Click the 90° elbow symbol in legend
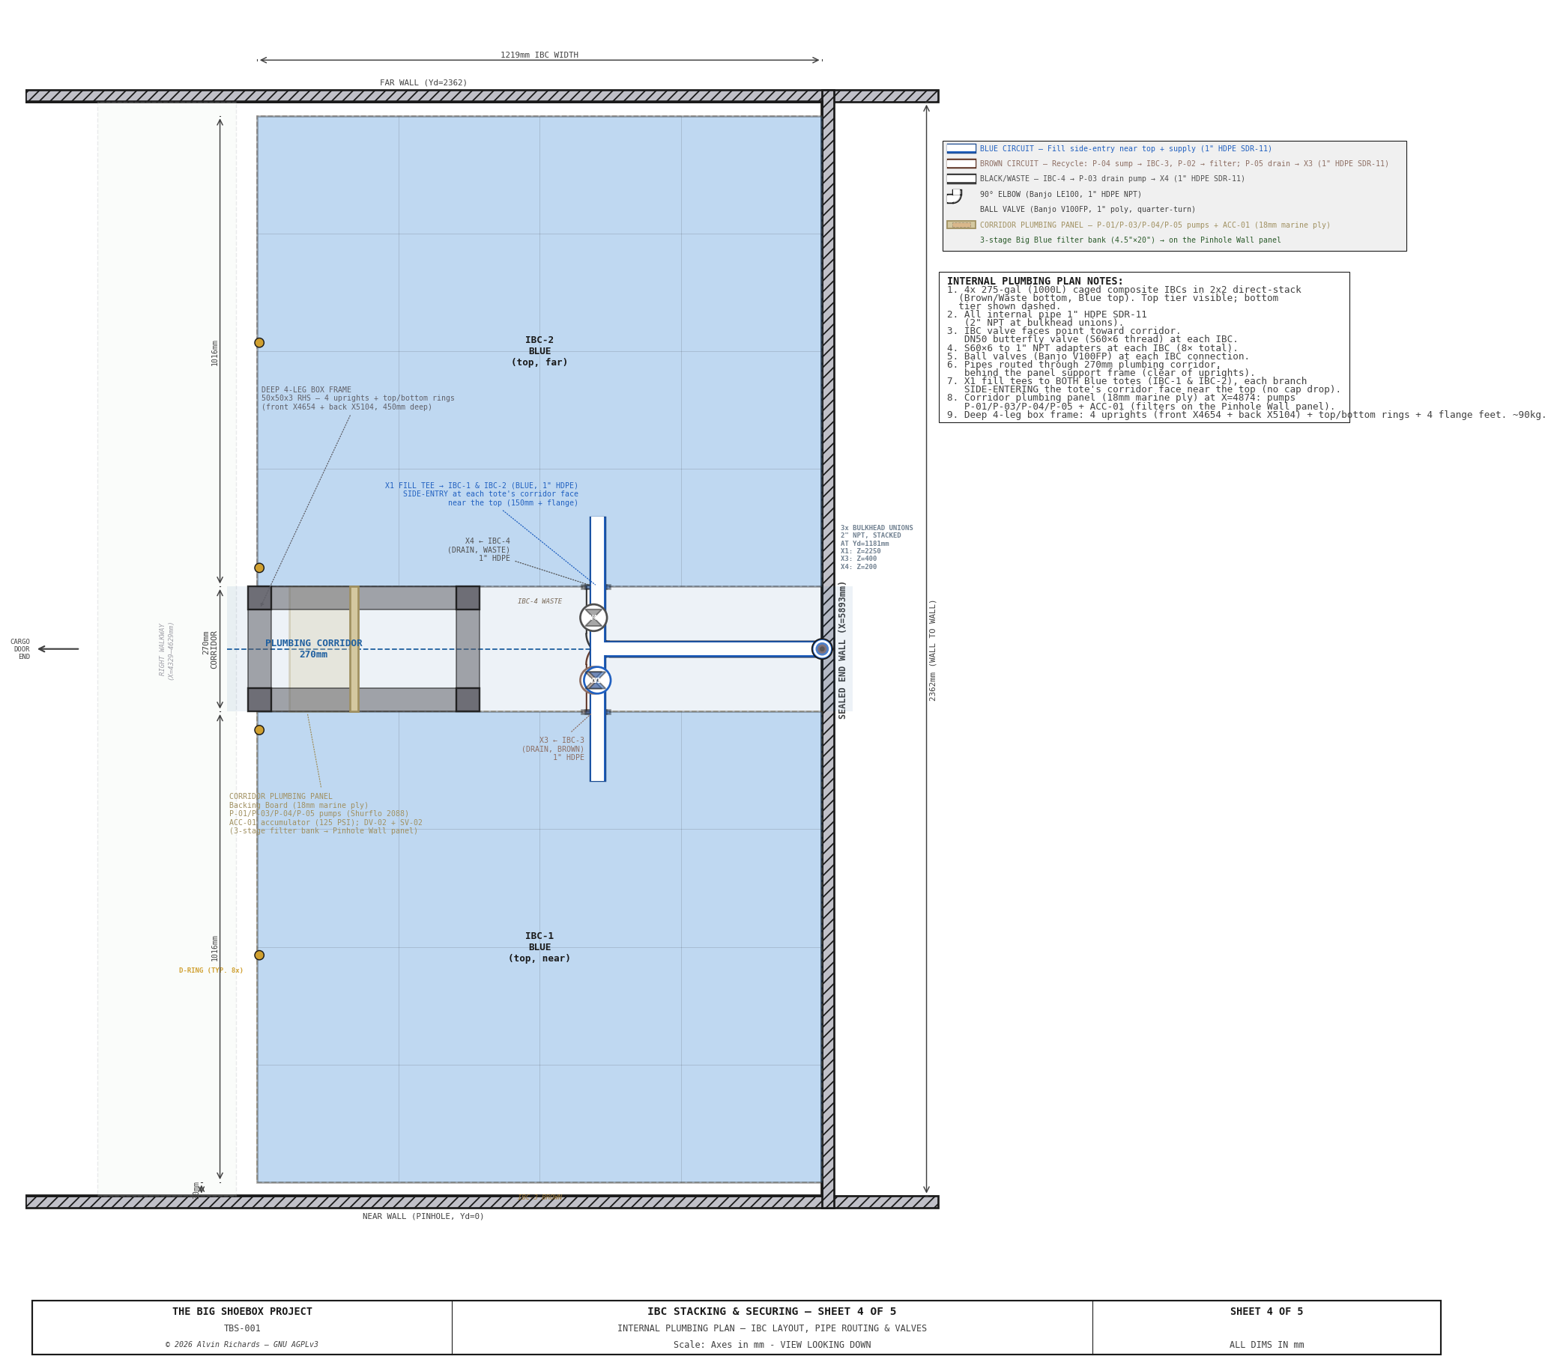The width and height of the screenshot is (1557, 1368). pyautogui.click(x=955, y=195)
